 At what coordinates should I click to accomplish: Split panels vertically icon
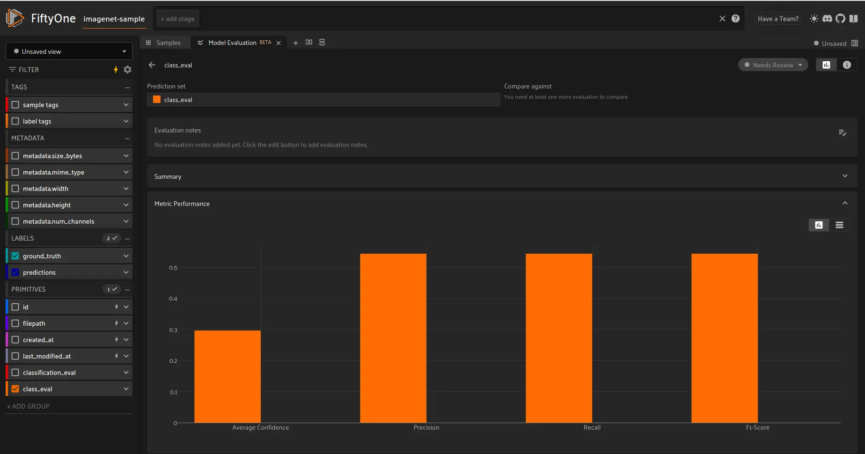tap(322, 42)
